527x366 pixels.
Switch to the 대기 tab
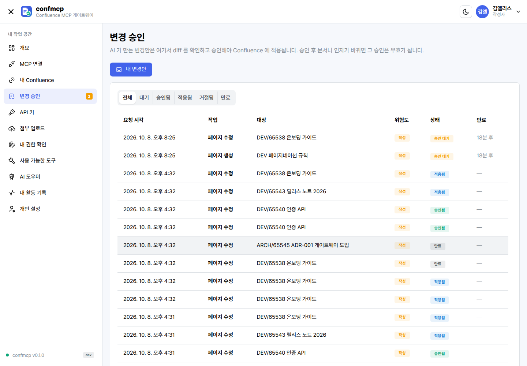click(x=144, y=98)
